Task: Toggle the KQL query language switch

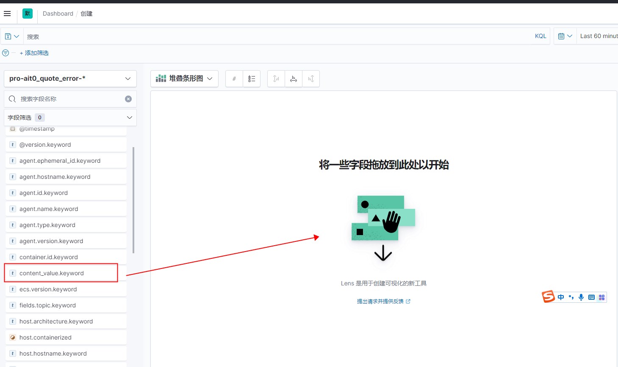Action: click(540, 36)
